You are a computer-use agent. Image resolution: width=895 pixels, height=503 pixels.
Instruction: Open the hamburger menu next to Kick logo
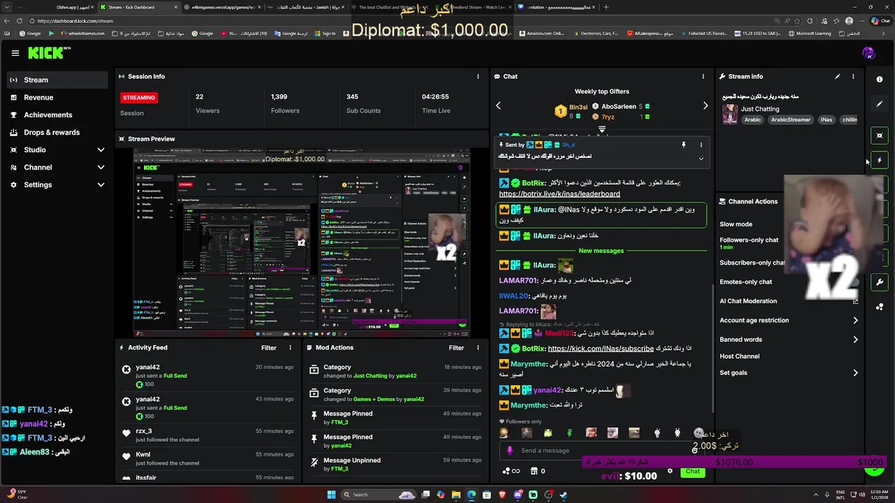[15, 53]
